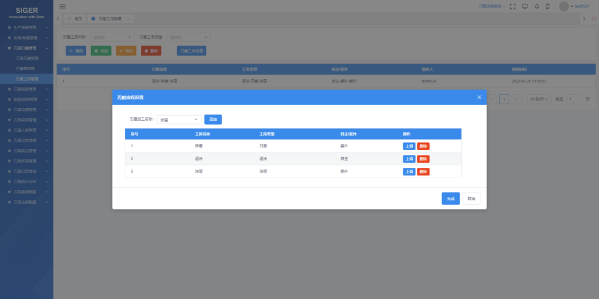Click the hamburger sidebar collapse icon

(x=62, y=6)
